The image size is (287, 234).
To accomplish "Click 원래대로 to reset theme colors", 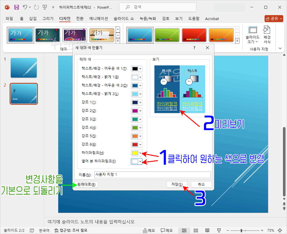I will tap(87, 184).
